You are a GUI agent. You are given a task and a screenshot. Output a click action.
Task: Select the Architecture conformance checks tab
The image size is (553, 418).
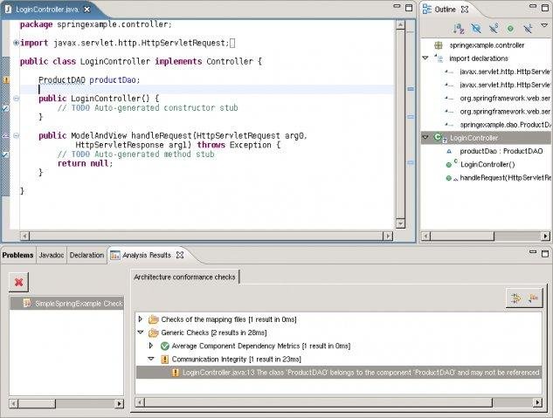(185, 277)
